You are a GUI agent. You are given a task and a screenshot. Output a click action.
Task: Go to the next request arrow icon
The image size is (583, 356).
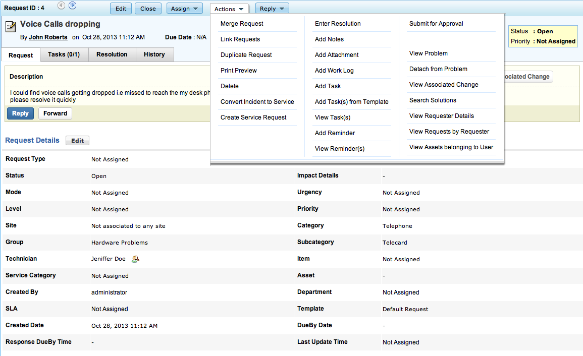[x=73, y=6]
